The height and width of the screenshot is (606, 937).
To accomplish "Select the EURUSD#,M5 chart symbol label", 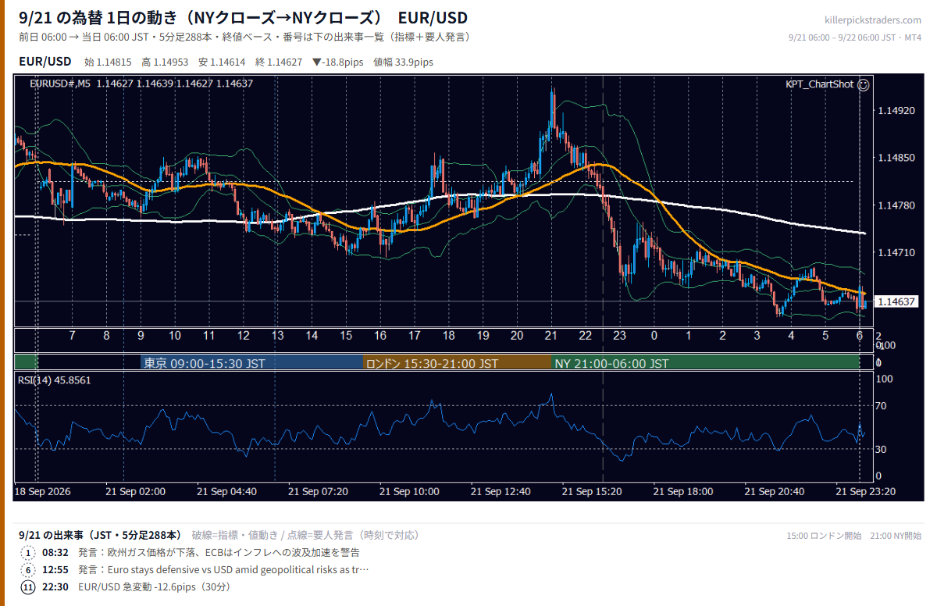I will [60, 84].
